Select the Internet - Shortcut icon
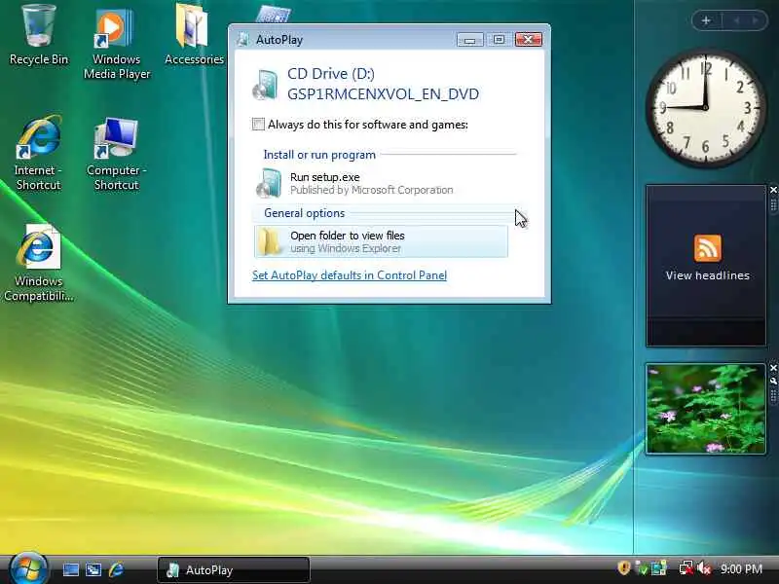 [x=38, y=153]
